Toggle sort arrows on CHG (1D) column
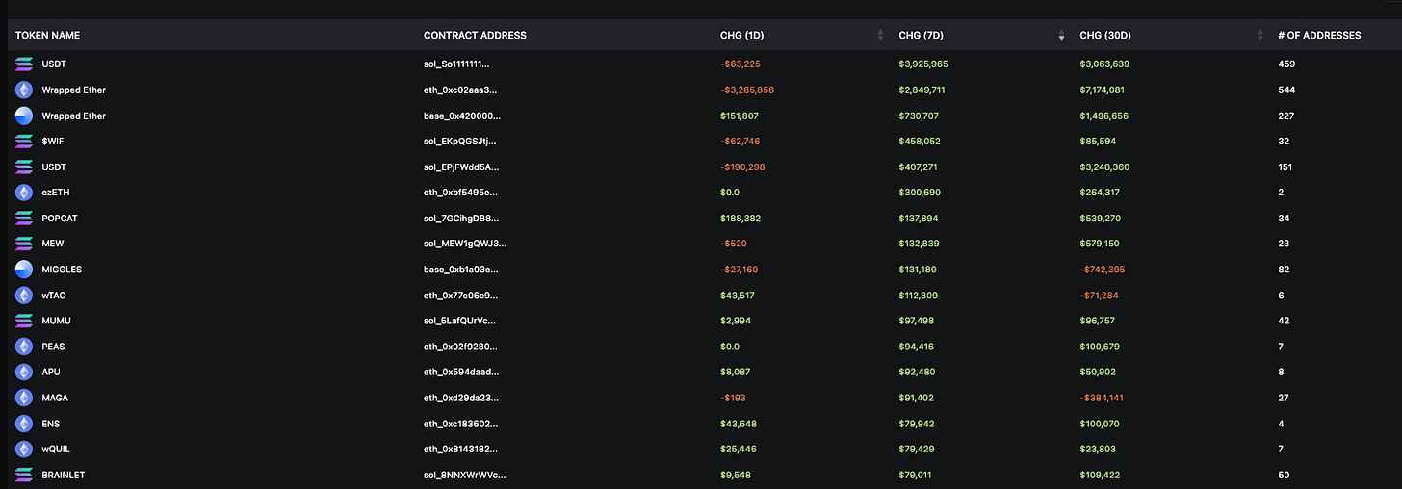The width and height of the screenshot is (1402, 489). [880, 36]
